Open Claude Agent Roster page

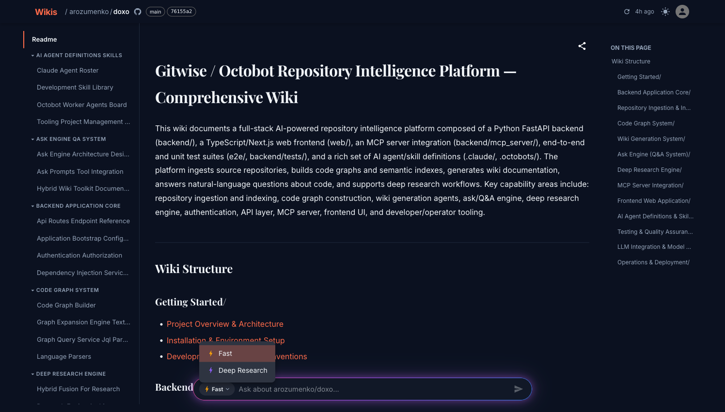coord(68,71)
